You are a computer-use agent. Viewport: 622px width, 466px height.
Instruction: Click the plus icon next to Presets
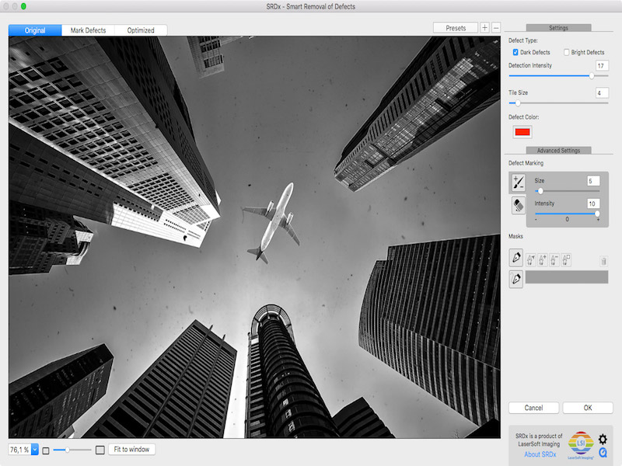click(x=484, y=28)
